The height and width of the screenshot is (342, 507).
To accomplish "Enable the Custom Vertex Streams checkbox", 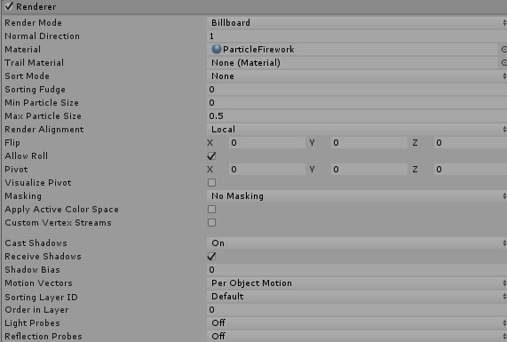I will pyautogui.click(x=212, y=223).
